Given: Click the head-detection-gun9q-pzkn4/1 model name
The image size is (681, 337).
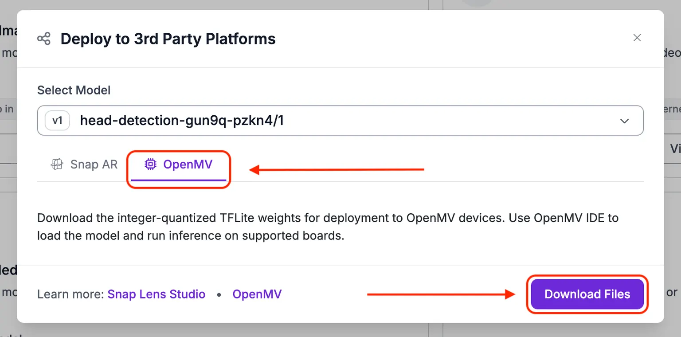Looking at the screenshot, I should pyautogui.click(x=182, y=120).
